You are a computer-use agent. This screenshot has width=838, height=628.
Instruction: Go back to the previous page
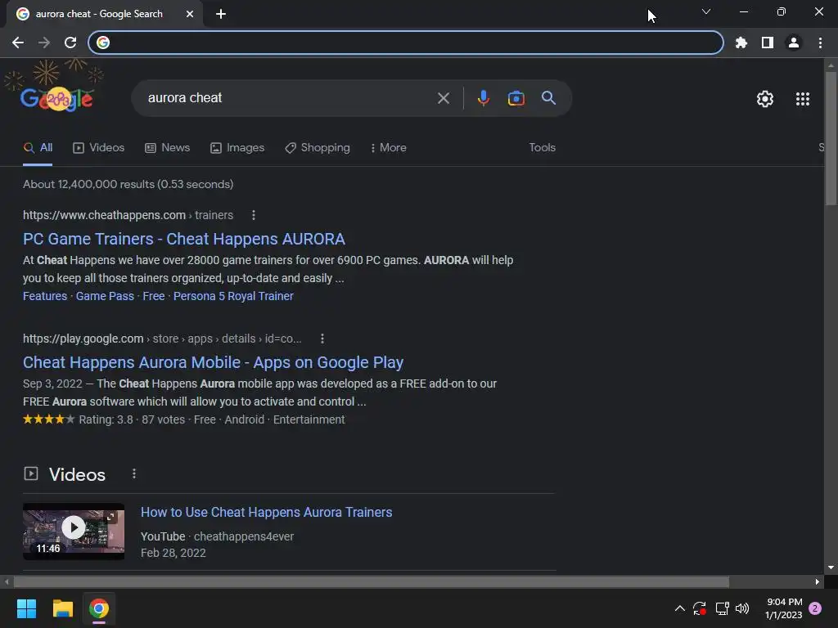18,43
